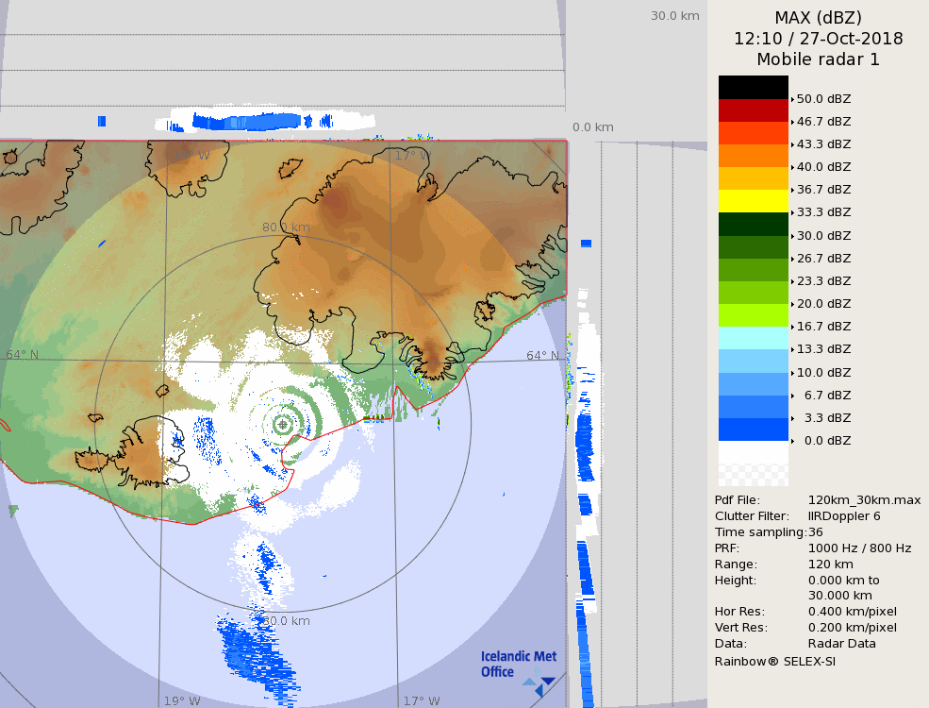The height and width of the screenshot is (708, 929).
Task: Click the MAX (dBZ) title text
Action: coord(818,17)
